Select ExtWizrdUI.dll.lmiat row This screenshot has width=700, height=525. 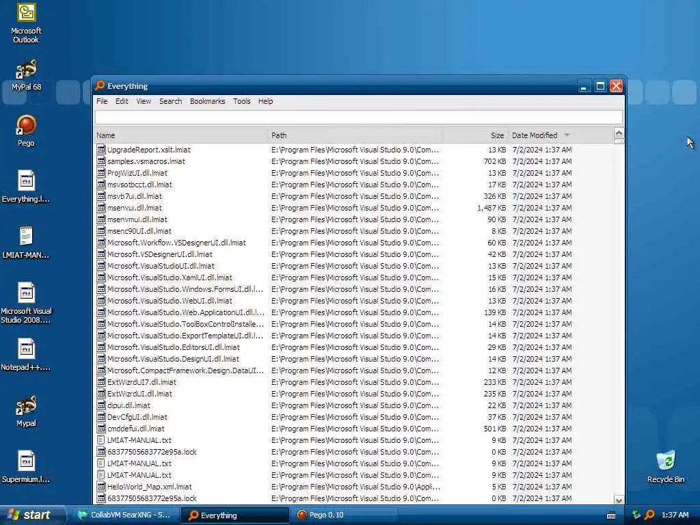click(x=355, y=394)
